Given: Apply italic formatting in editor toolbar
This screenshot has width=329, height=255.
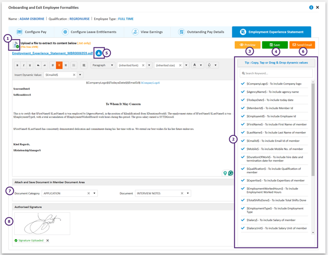Looking at the screenshot, I should (24, 65).
